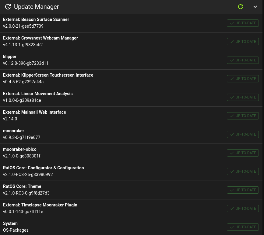Select the klipper component title

click(10, 57)
